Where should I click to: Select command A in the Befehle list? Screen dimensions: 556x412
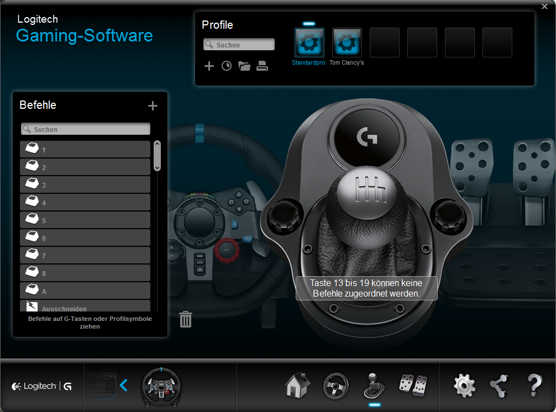pyautogui.click(x=85, y=291)
